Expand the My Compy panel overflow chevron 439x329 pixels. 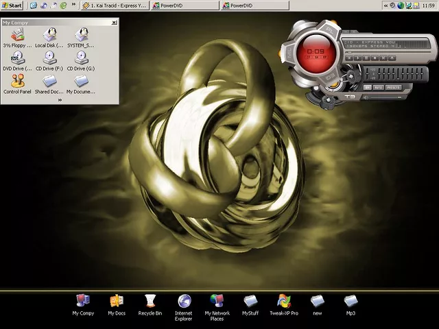pyautogui.click(x=60, y=100)
